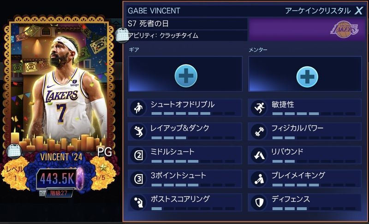The height and width of the screenshot is (224, 369).
Task: Click the 敏捷性 running figure icon
Action: 259,108
